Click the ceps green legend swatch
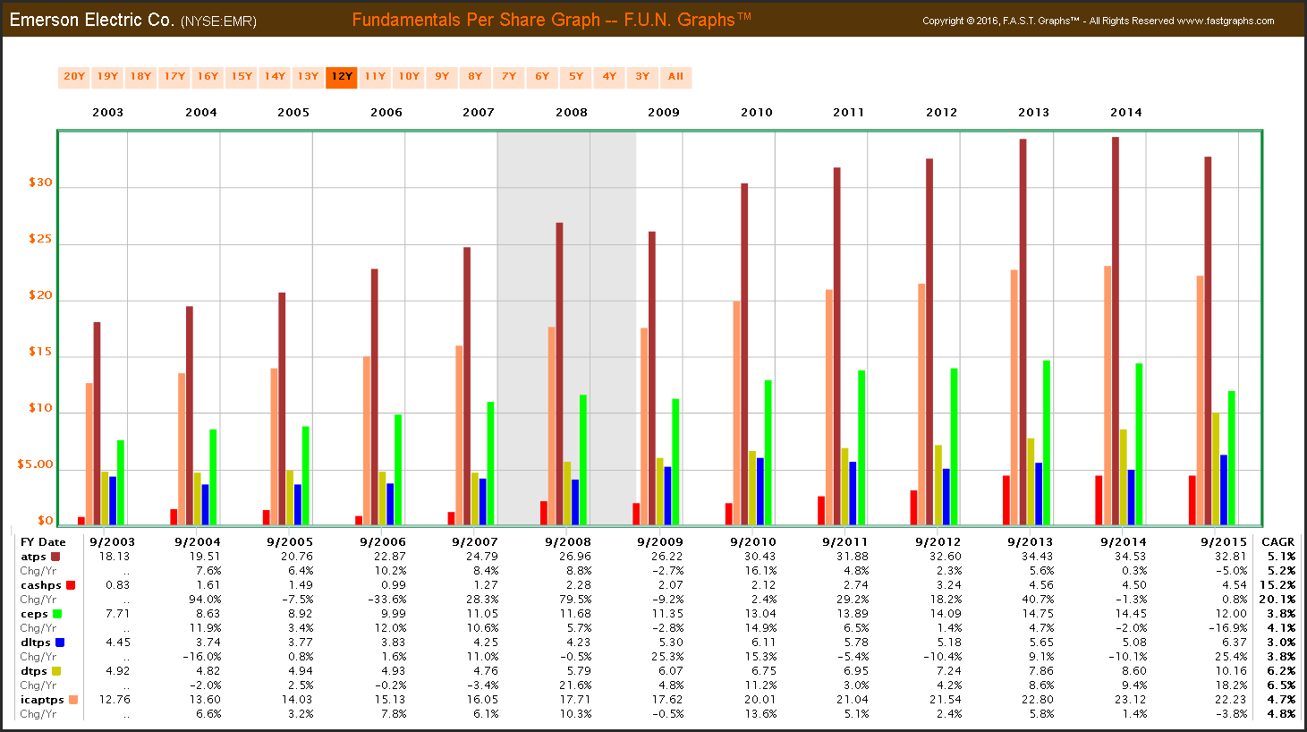The width and height of the screenshot is (1307, 732). (x=57, y=614)
